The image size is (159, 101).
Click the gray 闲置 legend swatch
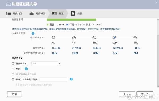(x=84, y=25)
